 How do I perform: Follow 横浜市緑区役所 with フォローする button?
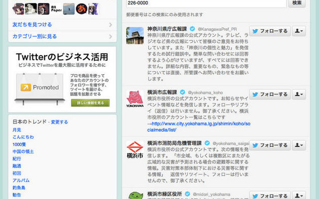pyautogui.click(x=270, y=195)
